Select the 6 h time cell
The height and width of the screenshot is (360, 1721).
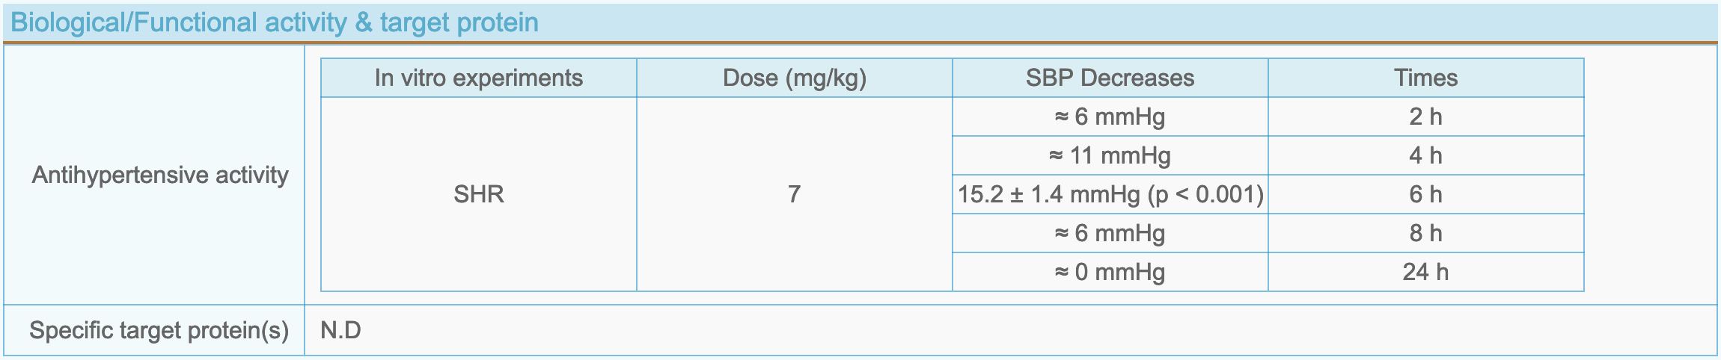[x=1426, y=194]
